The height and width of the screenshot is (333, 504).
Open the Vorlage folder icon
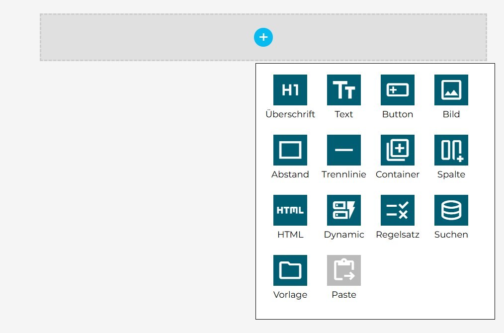coord(290,270)
